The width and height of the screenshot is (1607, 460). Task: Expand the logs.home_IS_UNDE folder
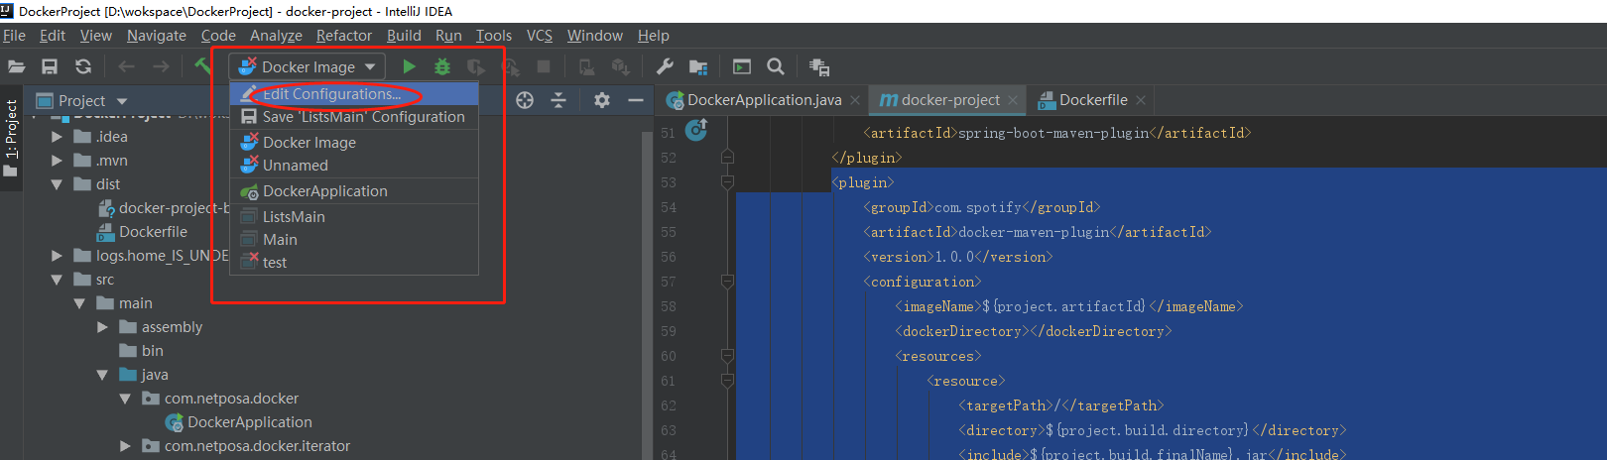click(x=57, y=256)
